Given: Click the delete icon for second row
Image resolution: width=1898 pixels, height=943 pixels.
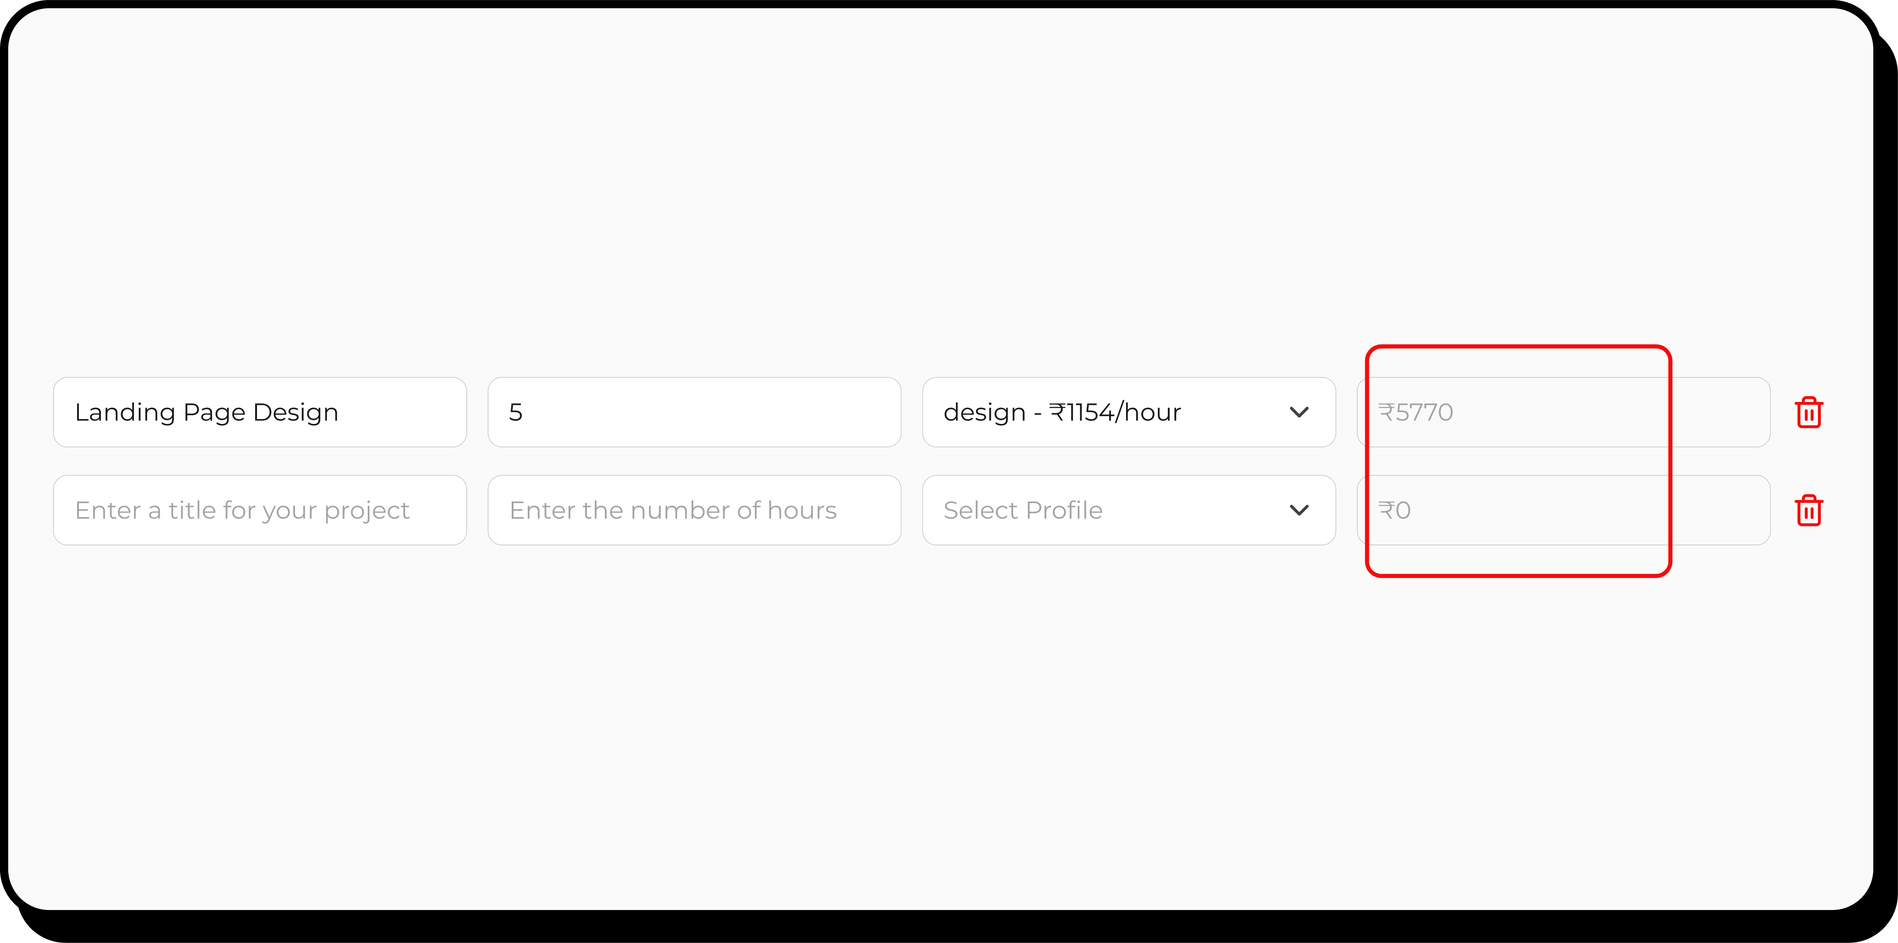Looking at the screenshot, I should pos(1811,510).
